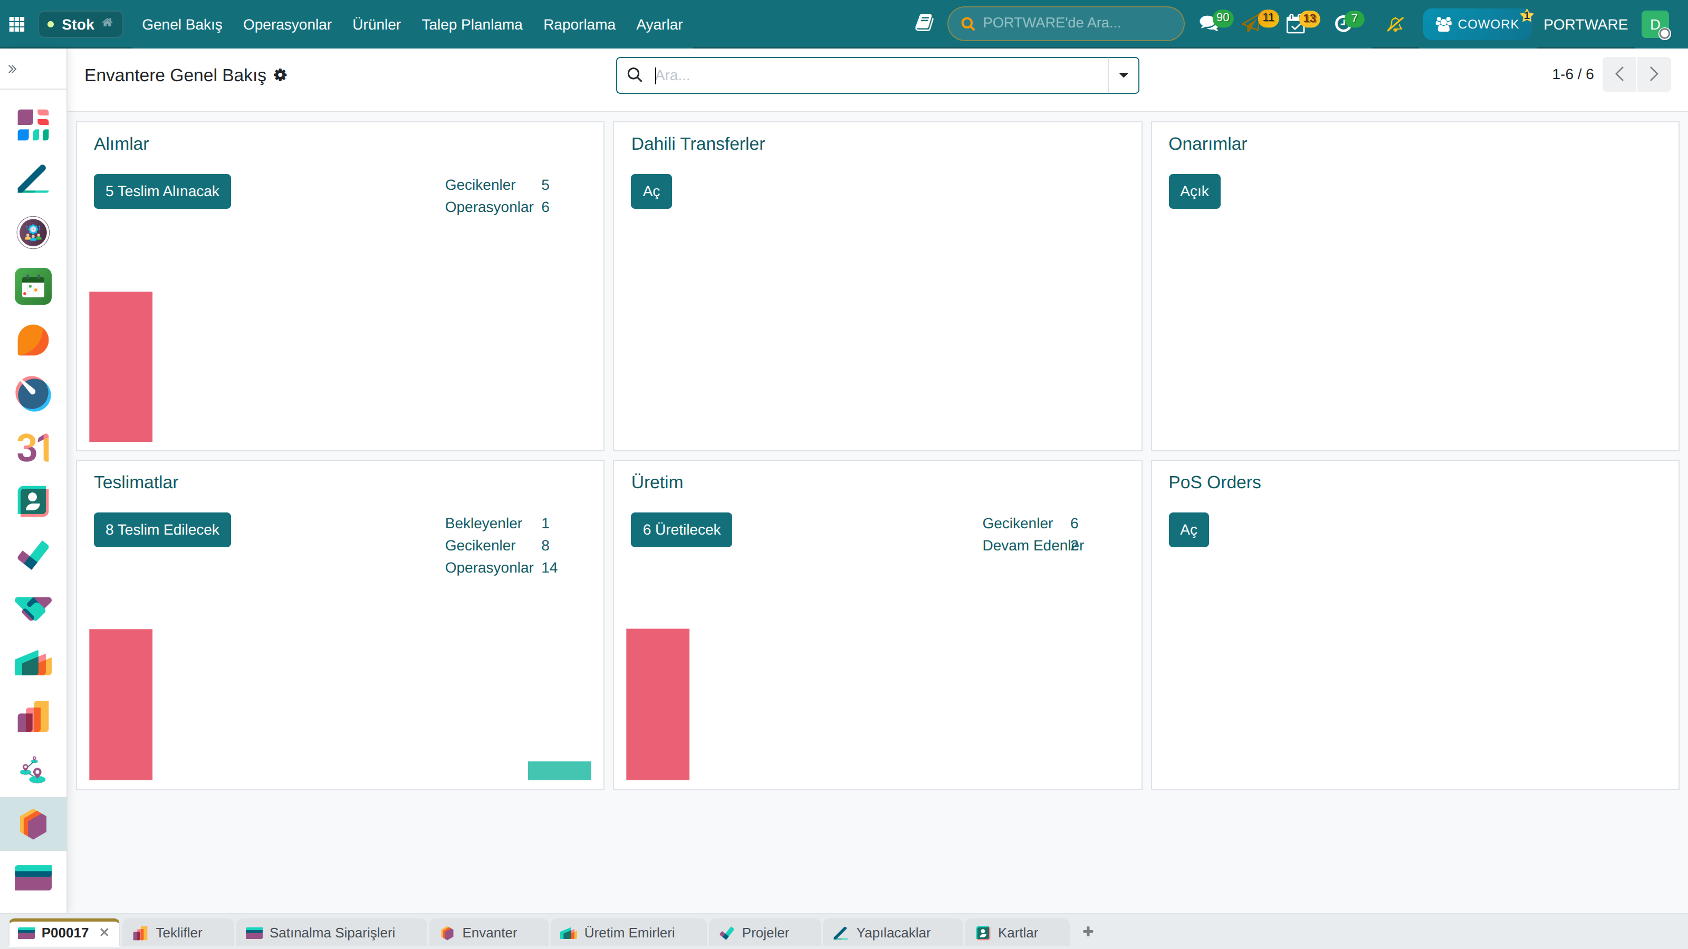Click the COWORK button
This screenshot has width=1688, height=949.
(1477, 24)
